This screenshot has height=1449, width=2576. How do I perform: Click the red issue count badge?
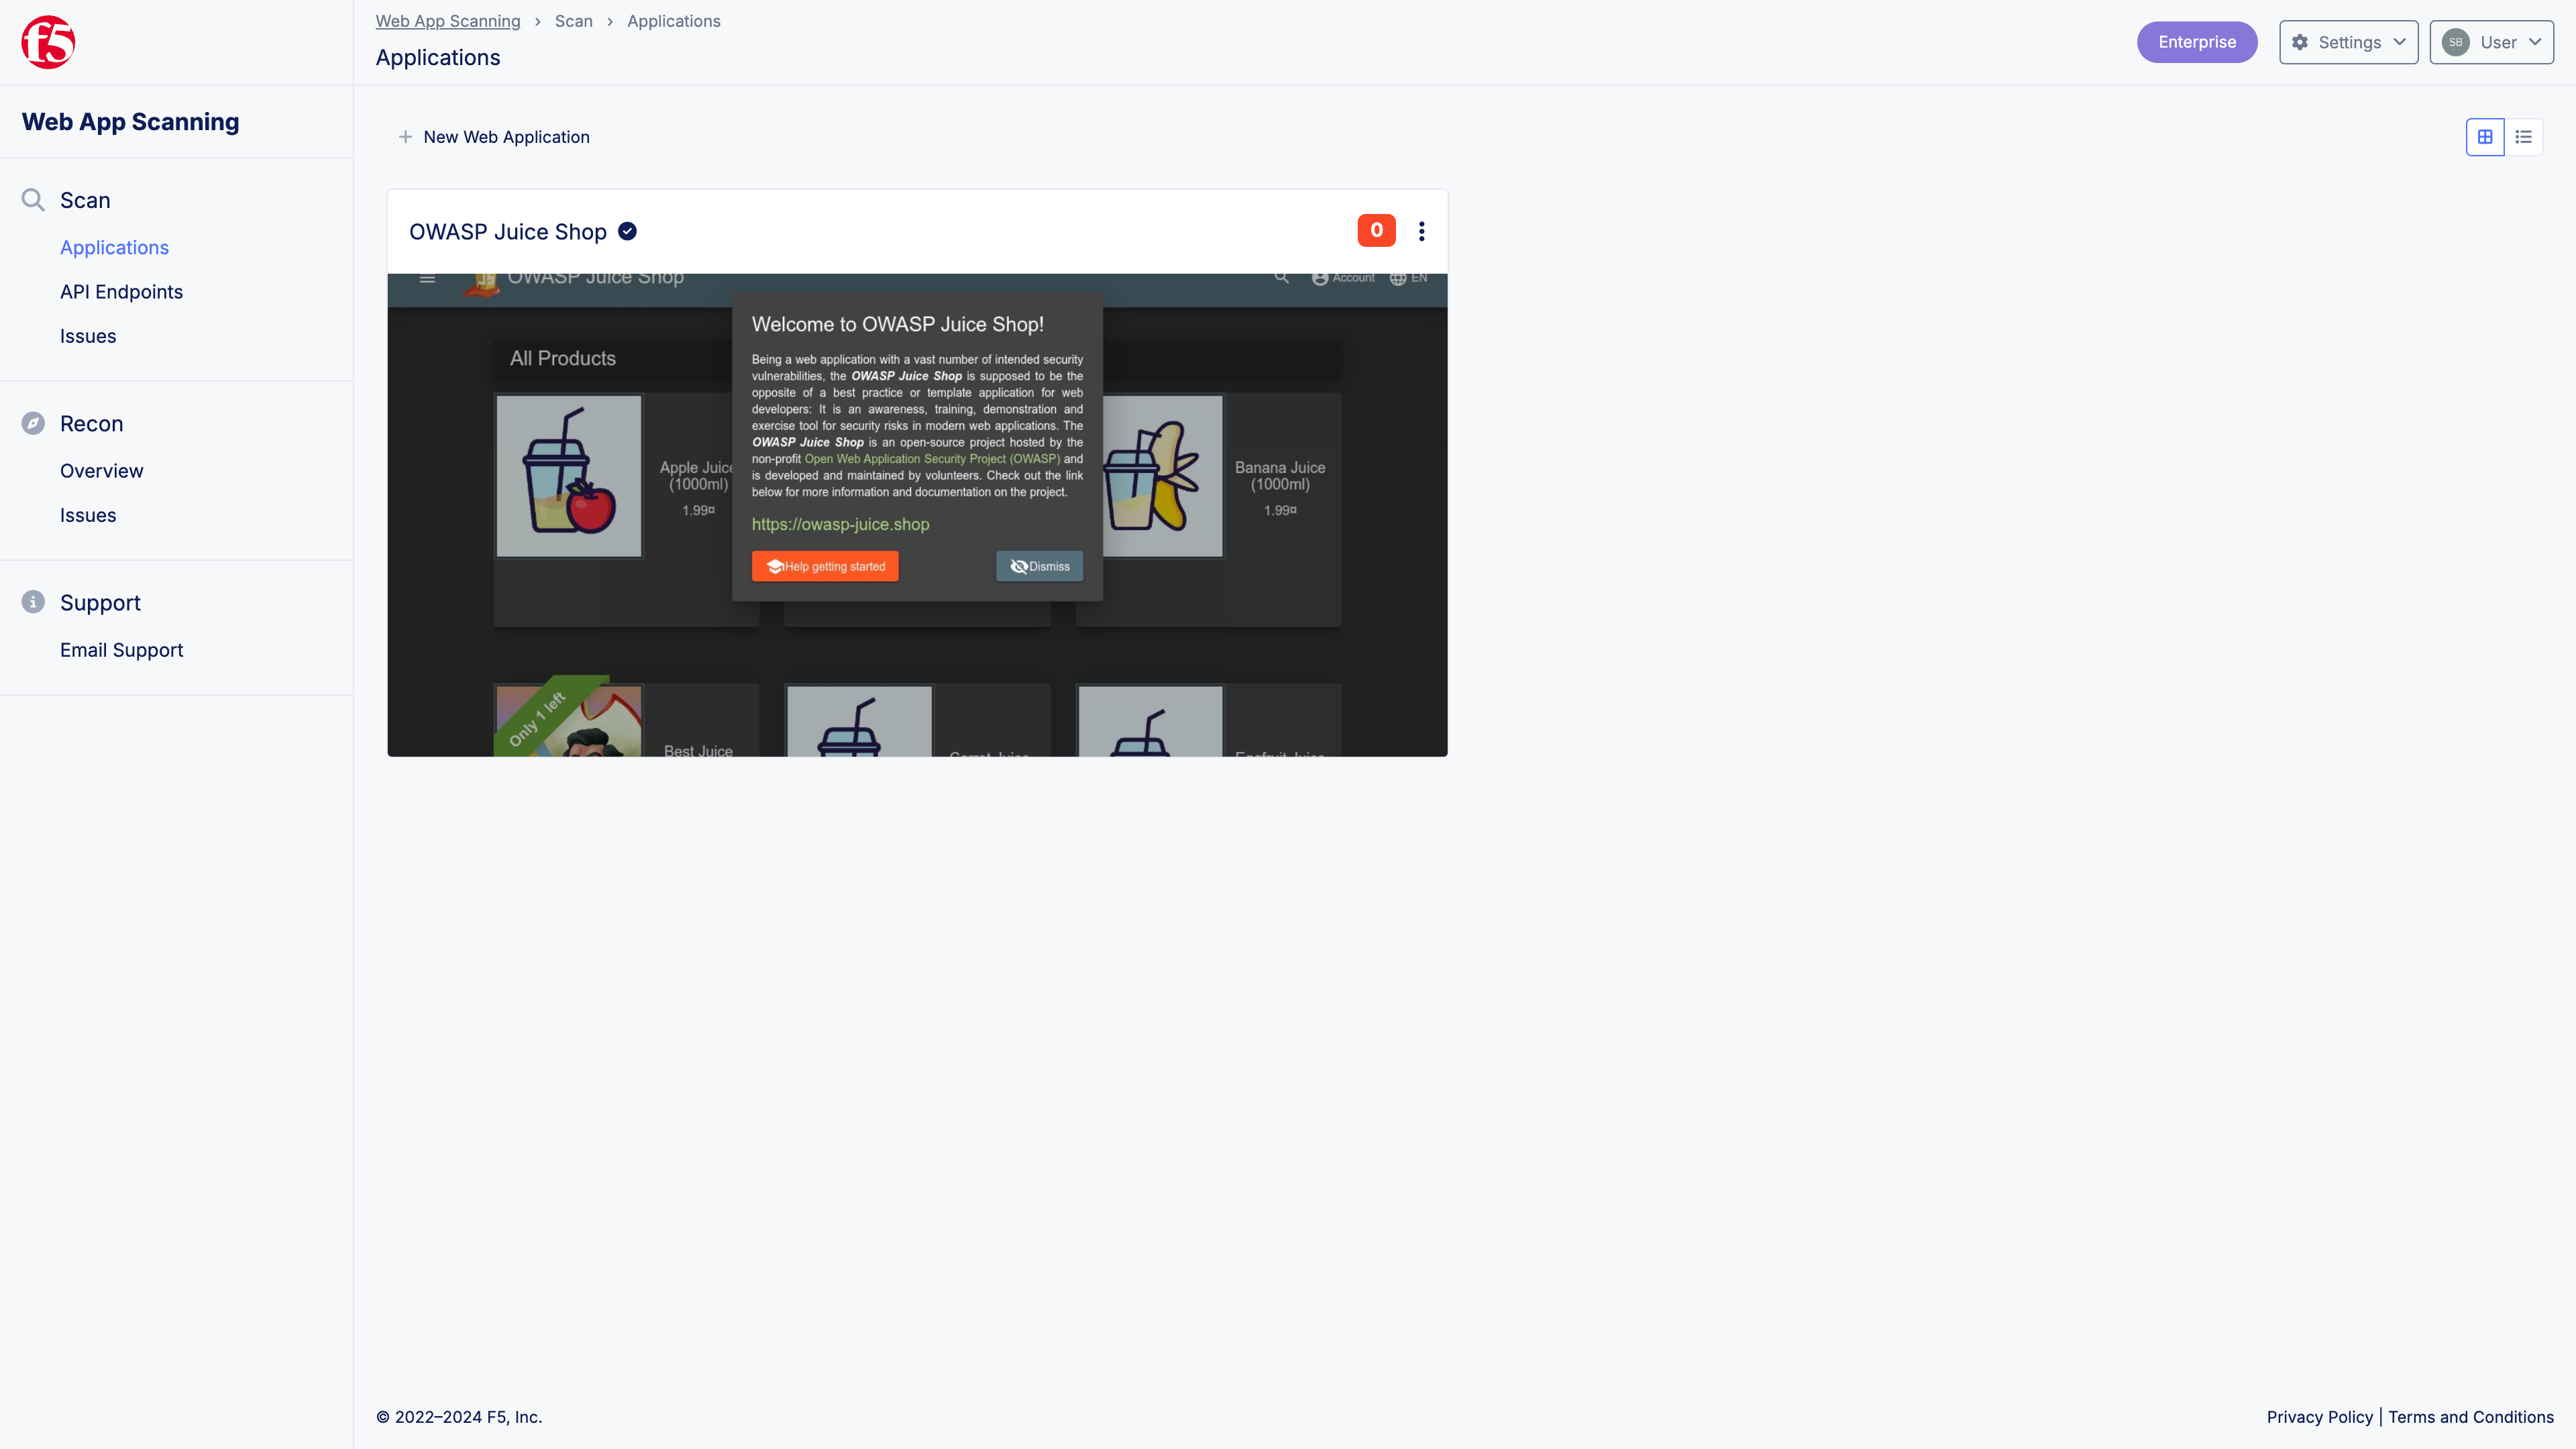1376,231
